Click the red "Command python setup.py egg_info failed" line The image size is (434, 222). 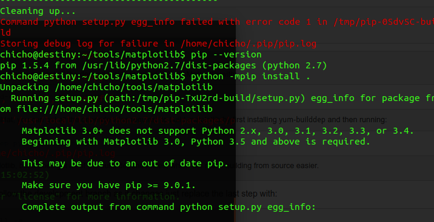tap(217, 22)
